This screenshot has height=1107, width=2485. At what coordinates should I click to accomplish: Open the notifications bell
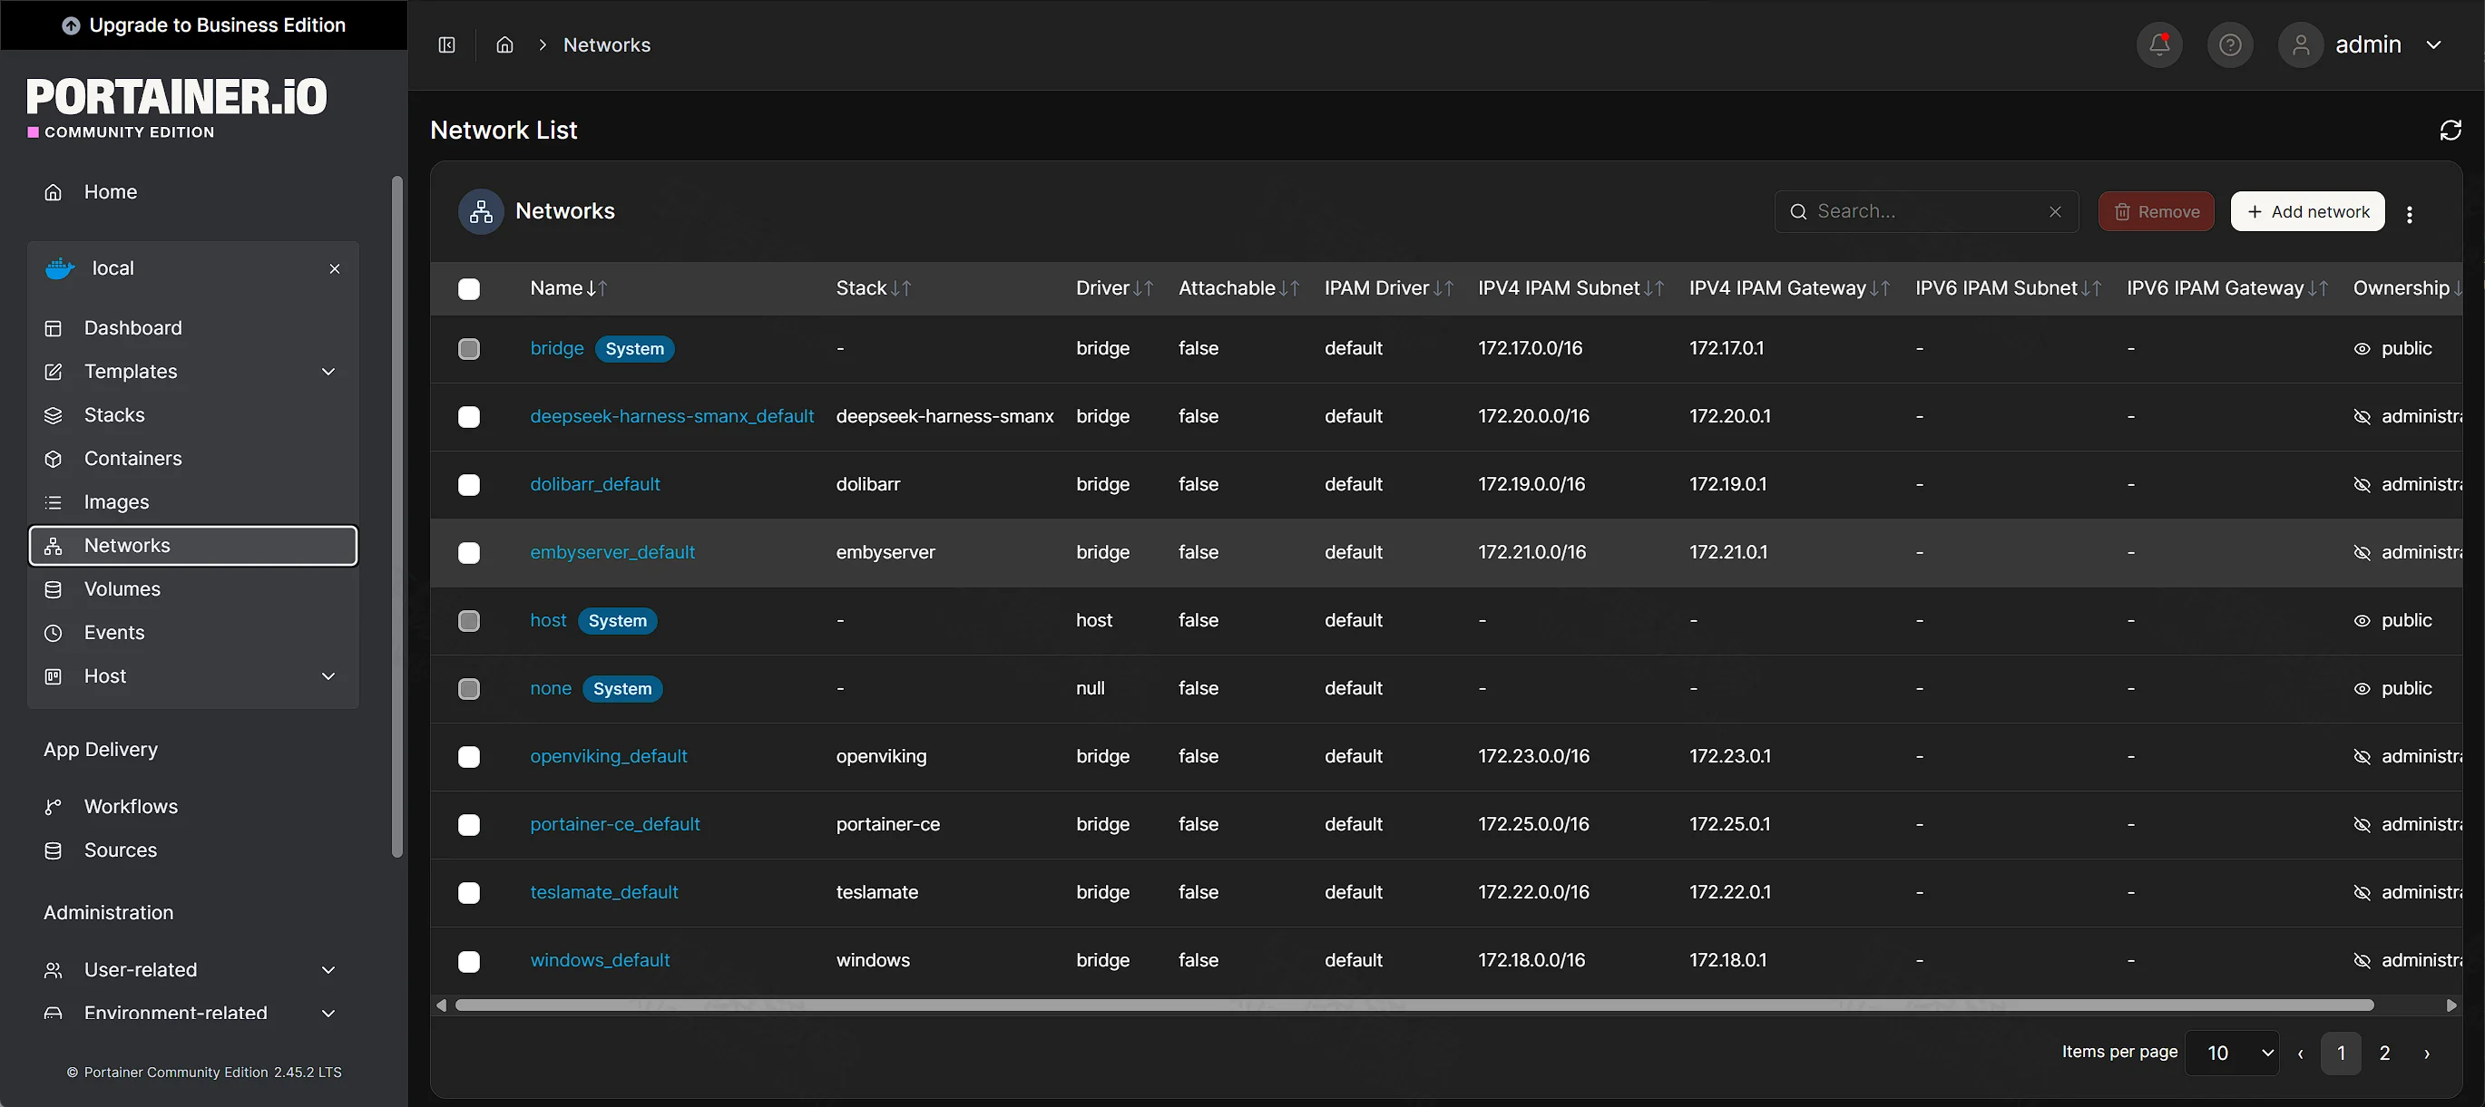[2159, 45]
